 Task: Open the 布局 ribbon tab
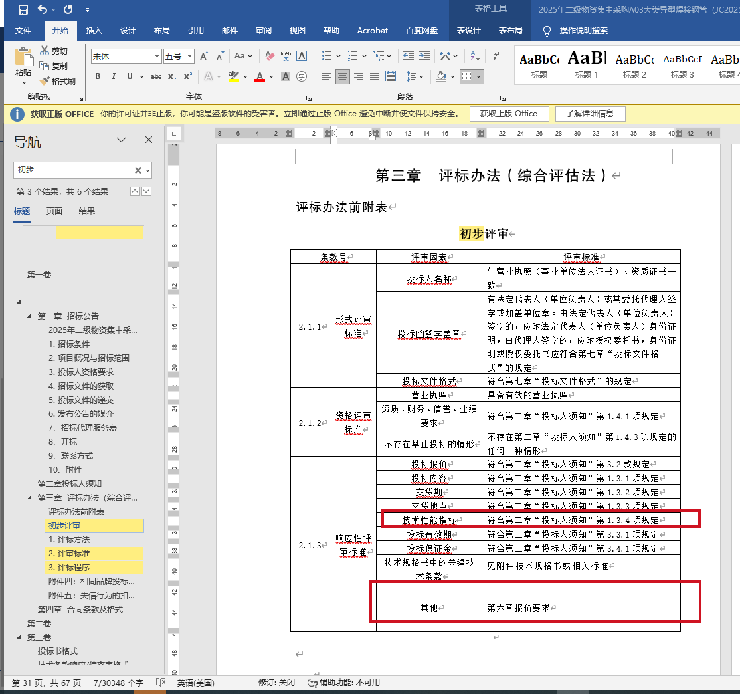tap(162, 30)
